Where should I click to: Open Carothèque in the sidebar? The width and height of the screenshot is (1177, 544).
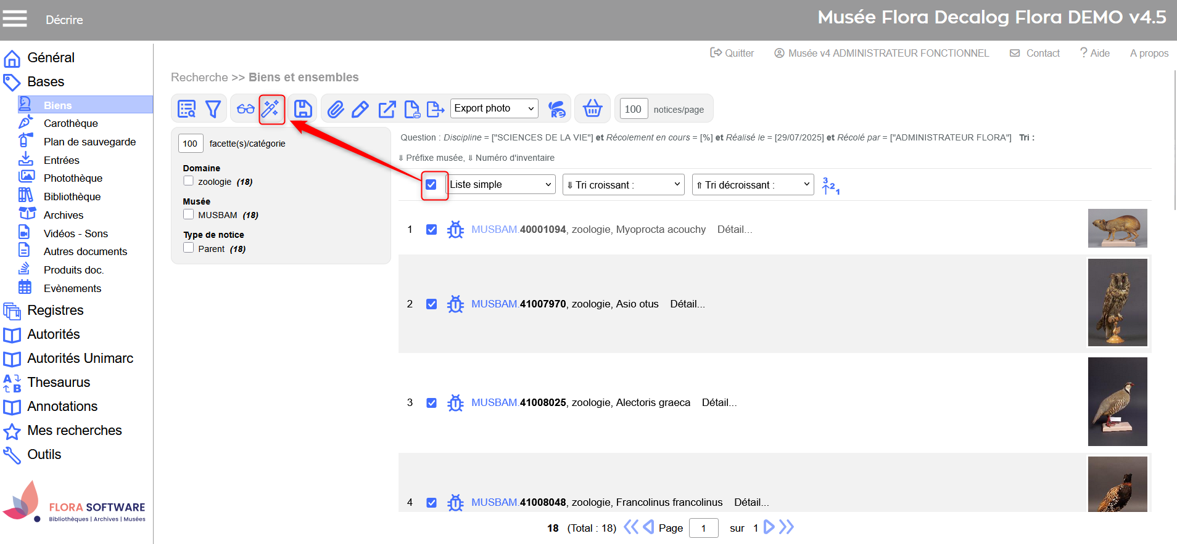pos(70,123)
